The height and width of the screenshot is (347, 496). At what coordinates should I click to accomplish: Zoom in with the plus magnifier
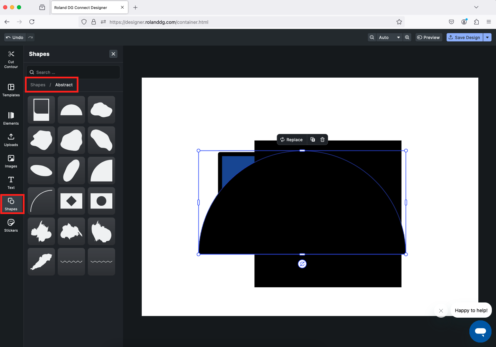coord(407,37)
